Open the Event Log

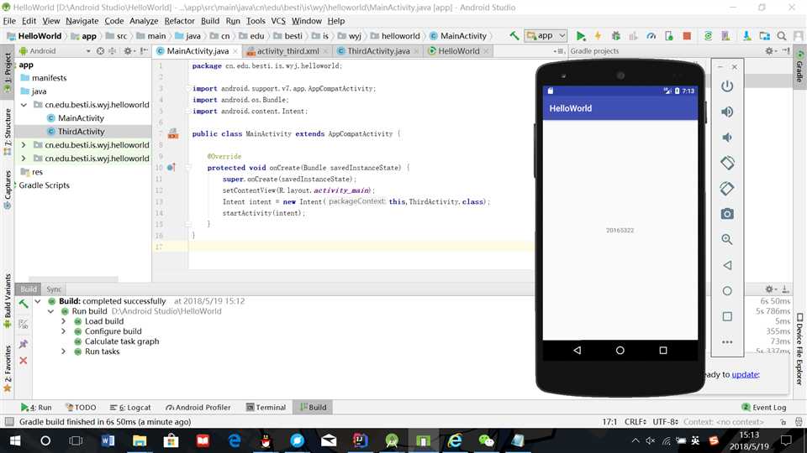(764, 408)
